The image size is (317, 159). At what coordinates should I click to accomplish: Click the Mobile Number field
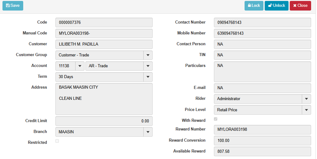[x=262, y=33]
